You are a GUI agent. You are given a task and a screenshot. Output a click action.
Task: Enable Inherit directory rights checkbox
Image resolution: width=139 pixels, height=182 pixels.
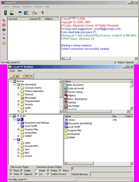click(36, 170)
